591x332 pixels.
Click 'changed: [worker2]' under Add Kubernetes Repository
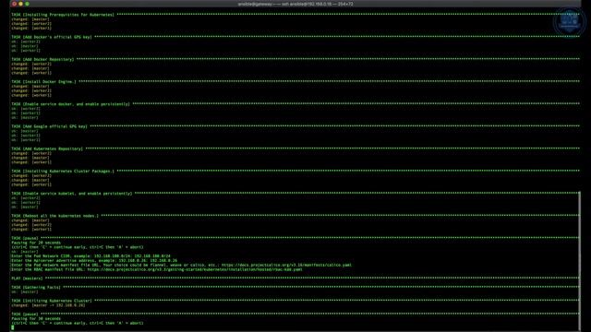(x=31, y=153)
